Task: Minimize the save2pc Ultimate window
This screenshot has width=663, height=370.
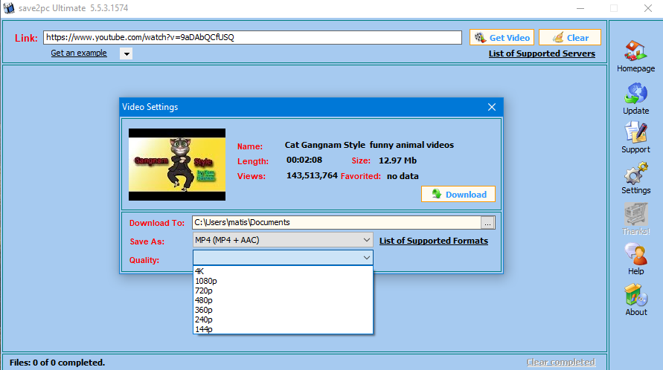Action: point(580,8)
